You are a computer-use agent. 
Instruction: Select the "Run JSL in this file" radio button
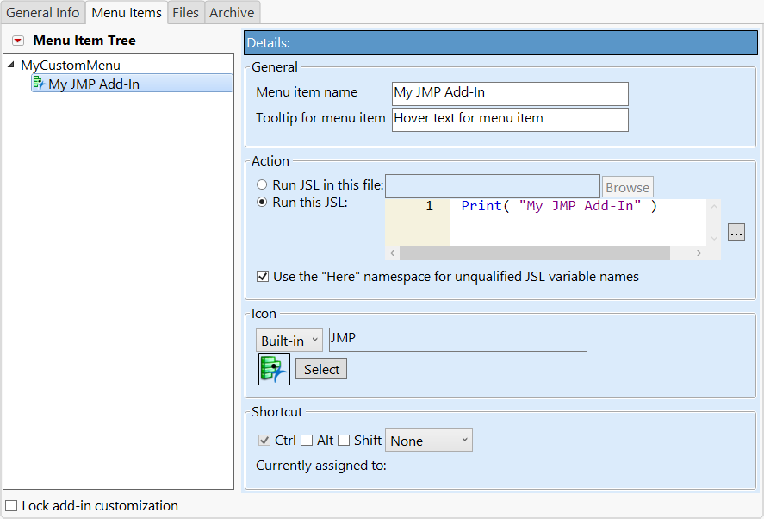tap(262, 184)
